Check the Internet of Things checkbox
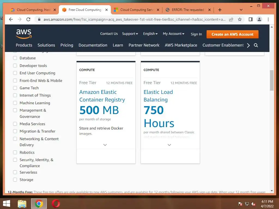 pos(15,95)
